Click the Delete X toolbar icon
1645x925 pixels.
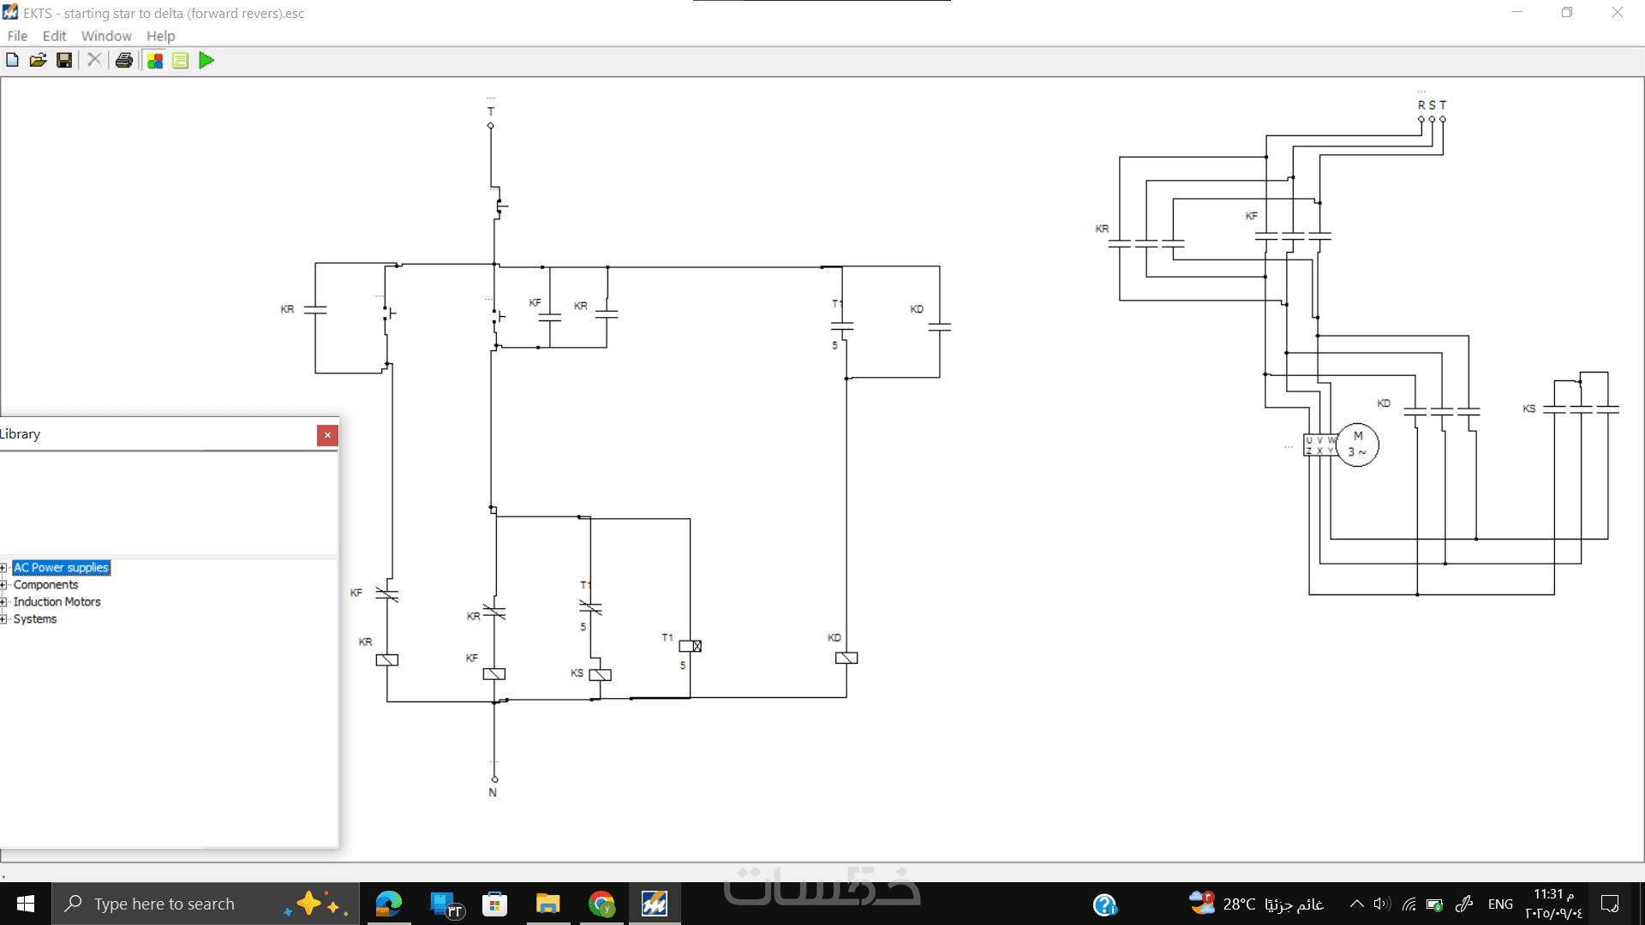tap(94, 60)
